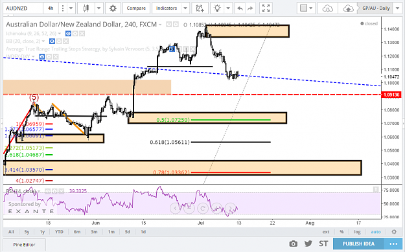Toggle extended hours ext option
This screenshot has width=405, height=252.
326,232
